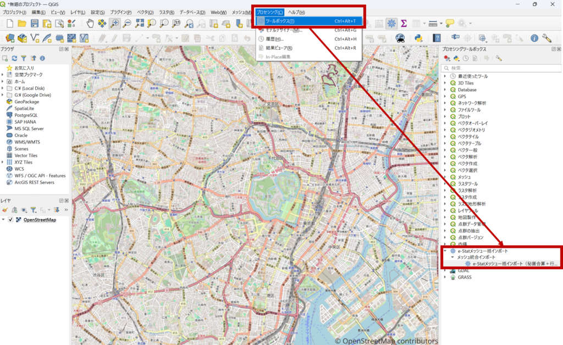
Task: Select the Pan Map hand tool
Action: click(x=90, y=23)
